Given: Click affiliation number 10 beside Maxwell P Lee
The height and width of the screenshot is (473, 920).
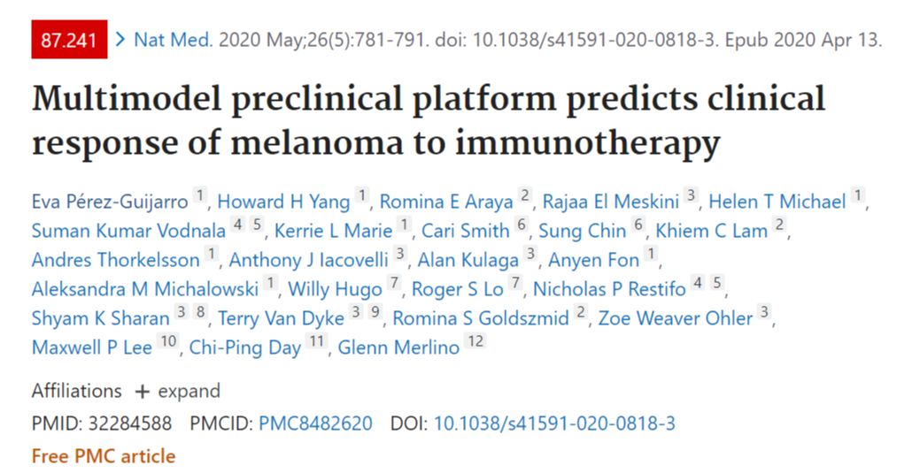Looking at the screenshot, I should tap(168, 340).
